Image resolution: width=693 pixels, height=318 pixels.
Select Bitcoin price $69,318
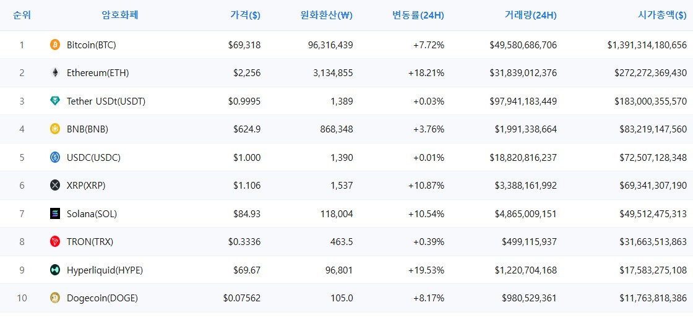coord(244,45)
